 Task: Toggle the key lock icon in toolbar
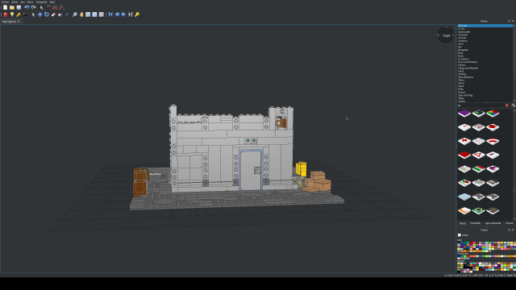(x=137, y=14)
